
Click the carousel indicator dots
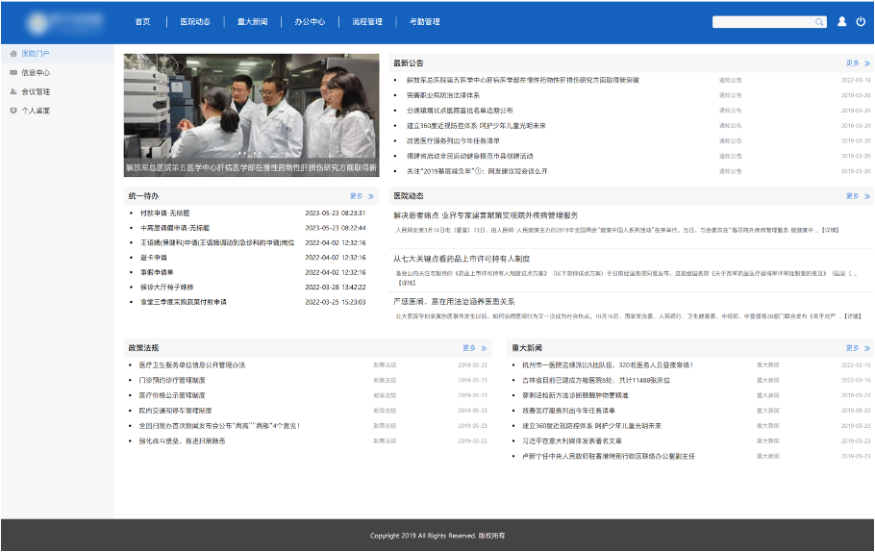click(249, 153)
